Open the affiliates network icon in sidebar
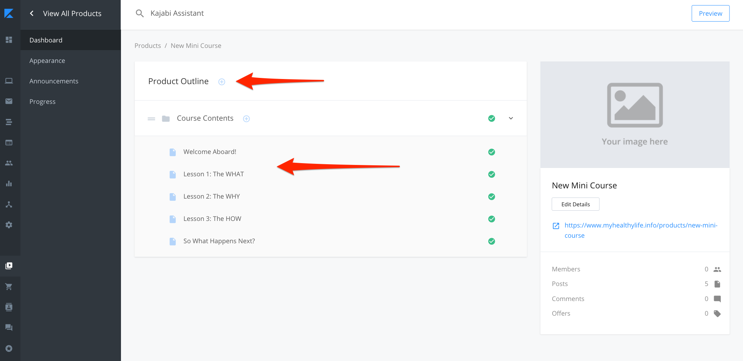 (x=9, y=204)
